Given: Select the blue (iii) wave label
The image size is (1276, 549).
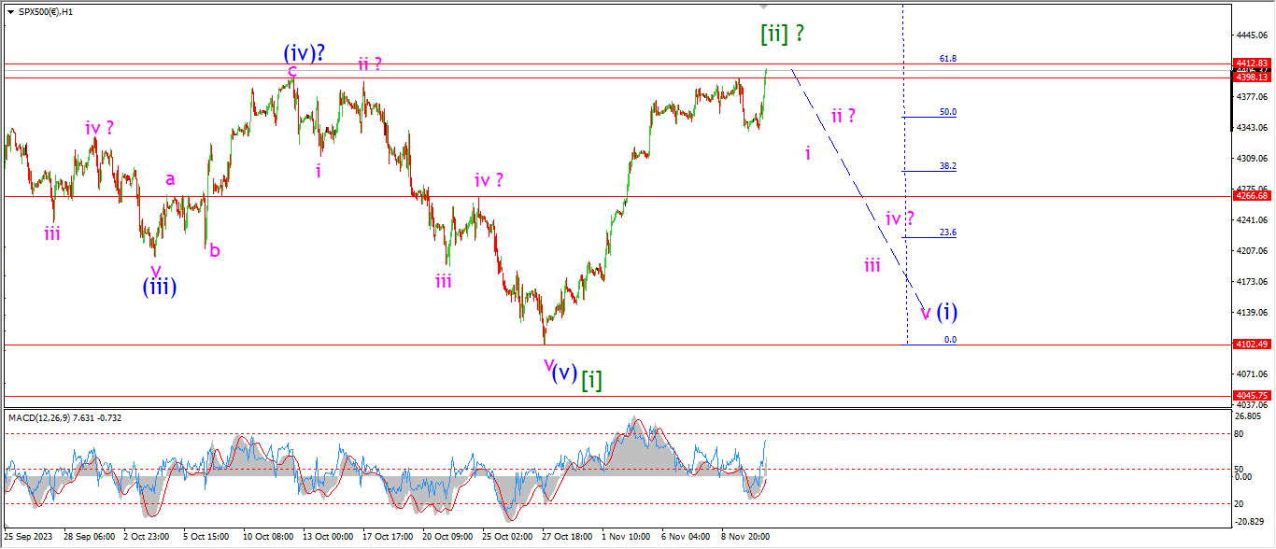Looking at the screenshot, I should (159, 287).
